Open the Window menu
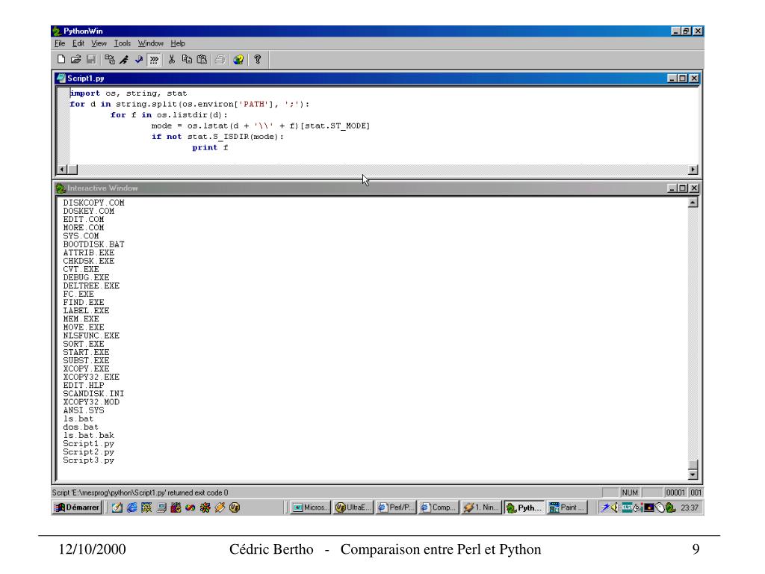765x574 pixels. coord(151,43)
